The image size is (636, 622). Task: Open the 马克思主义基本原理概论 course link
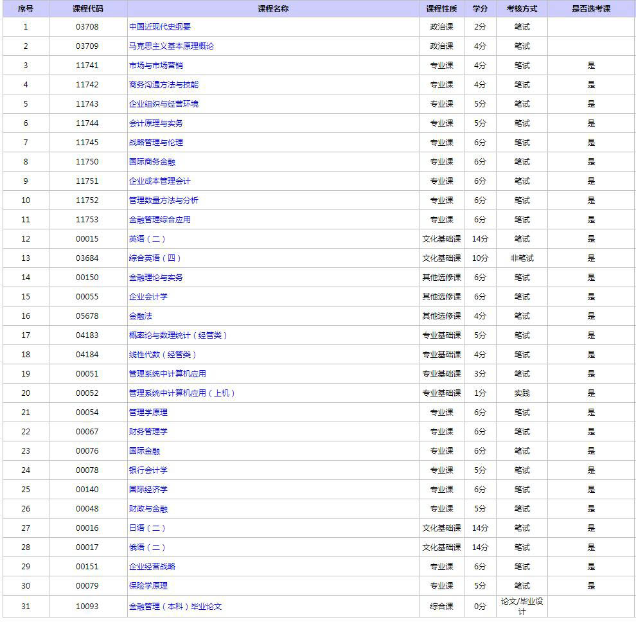point(171,46)
